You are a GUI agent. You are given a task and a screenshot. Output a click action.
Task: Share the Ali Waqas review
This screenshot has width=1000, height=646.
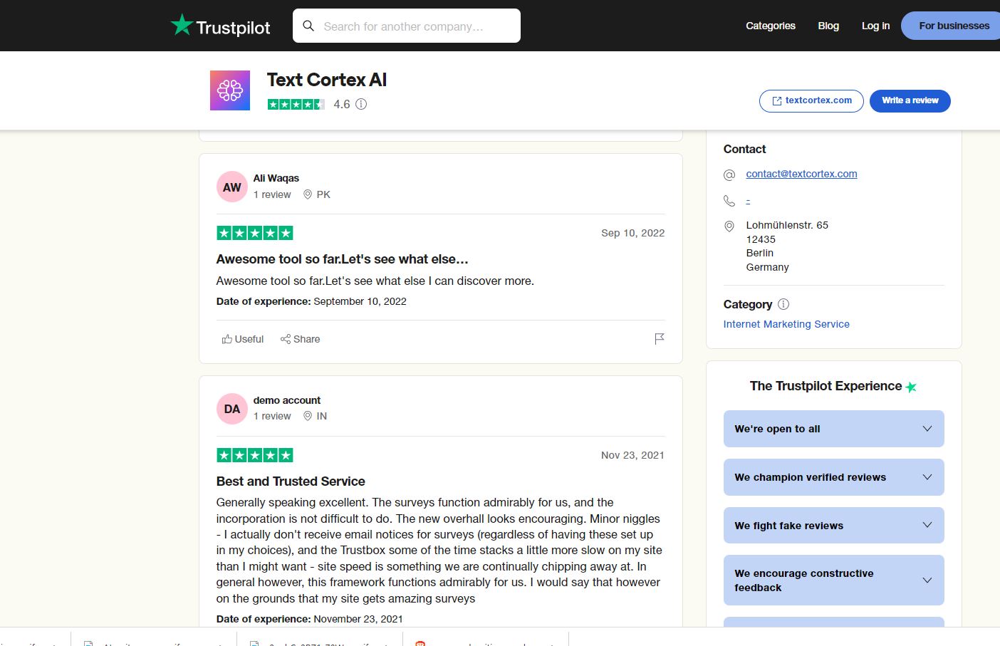tap(300, 339)
